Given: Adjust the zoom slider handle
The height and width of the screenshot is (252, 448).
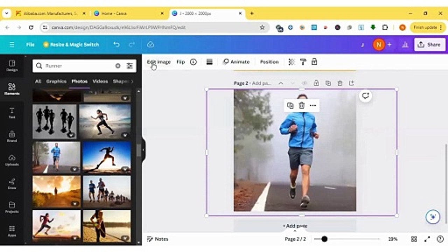Looking at the screenshot, I should click(324, 239).
